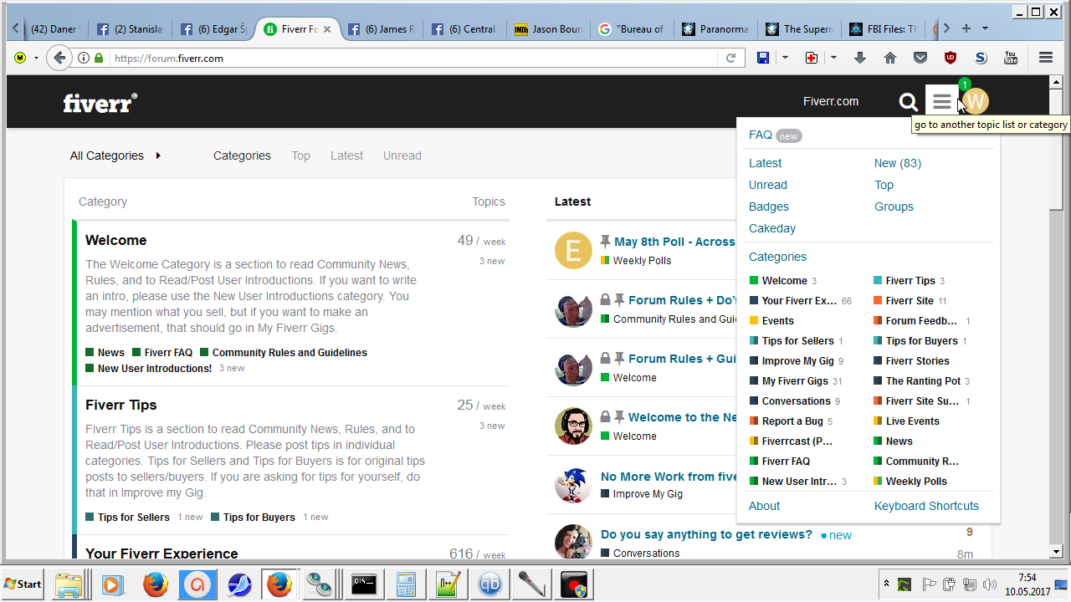Close the Fiverr Forum tab
The width and height of the screenshot is (1071, 602).
pyautogui.click(x=327, y=29)
